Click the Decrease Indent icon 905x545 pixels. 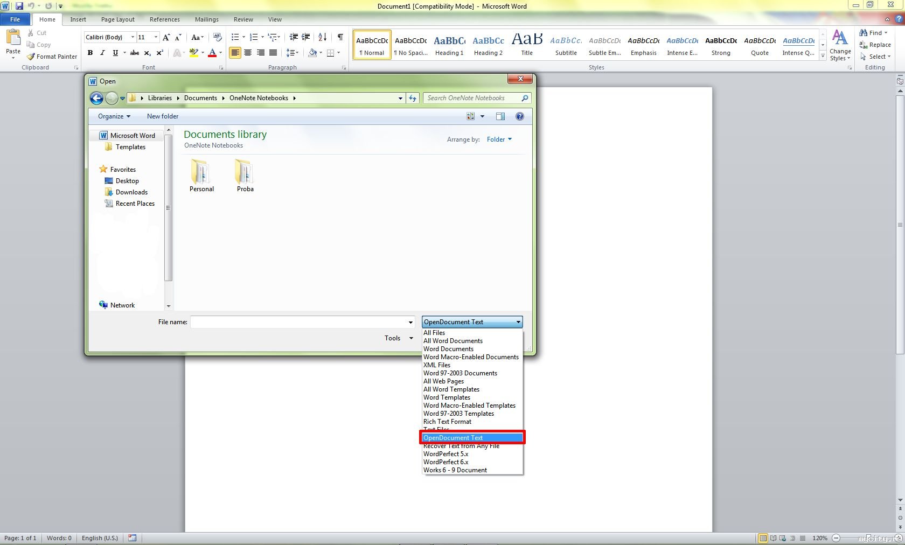(294, 37)
